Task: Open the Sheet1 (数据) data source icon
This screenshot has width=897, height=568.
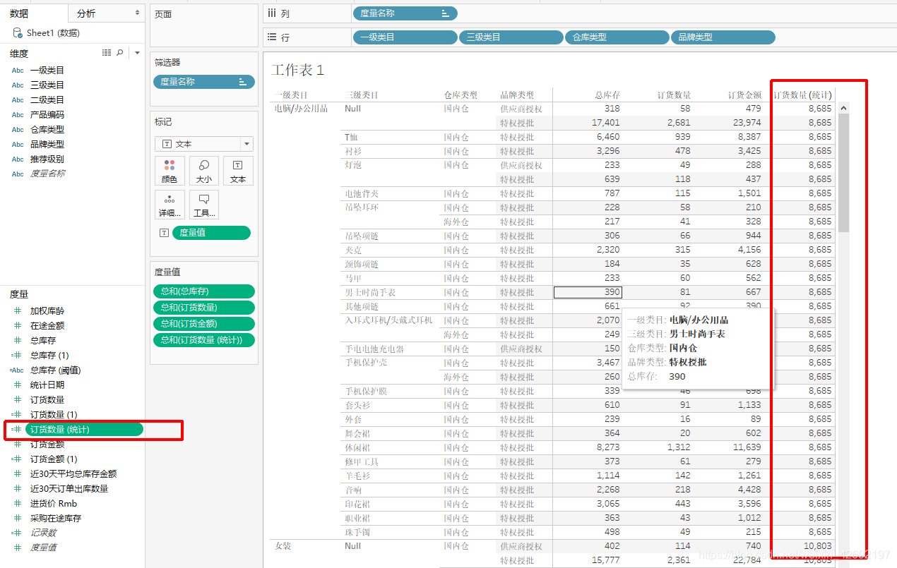Action: click(18, 32)
